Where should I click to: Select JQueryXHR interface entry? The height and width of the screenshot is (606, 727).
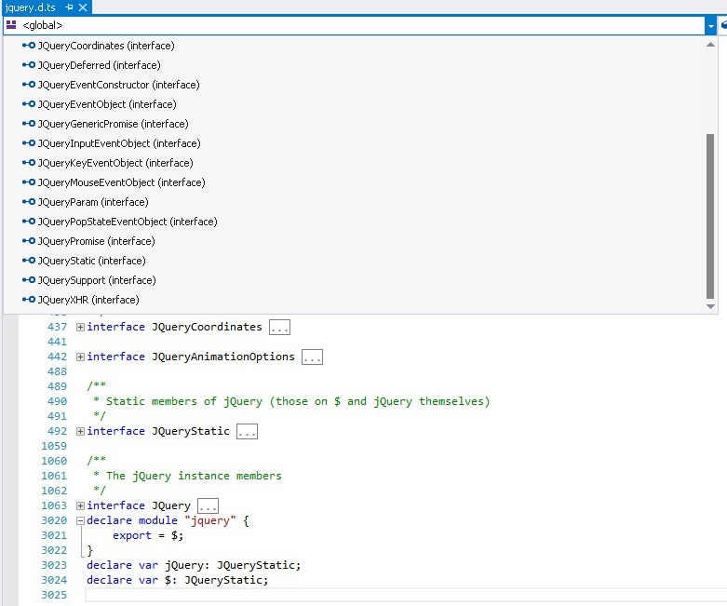361,300
